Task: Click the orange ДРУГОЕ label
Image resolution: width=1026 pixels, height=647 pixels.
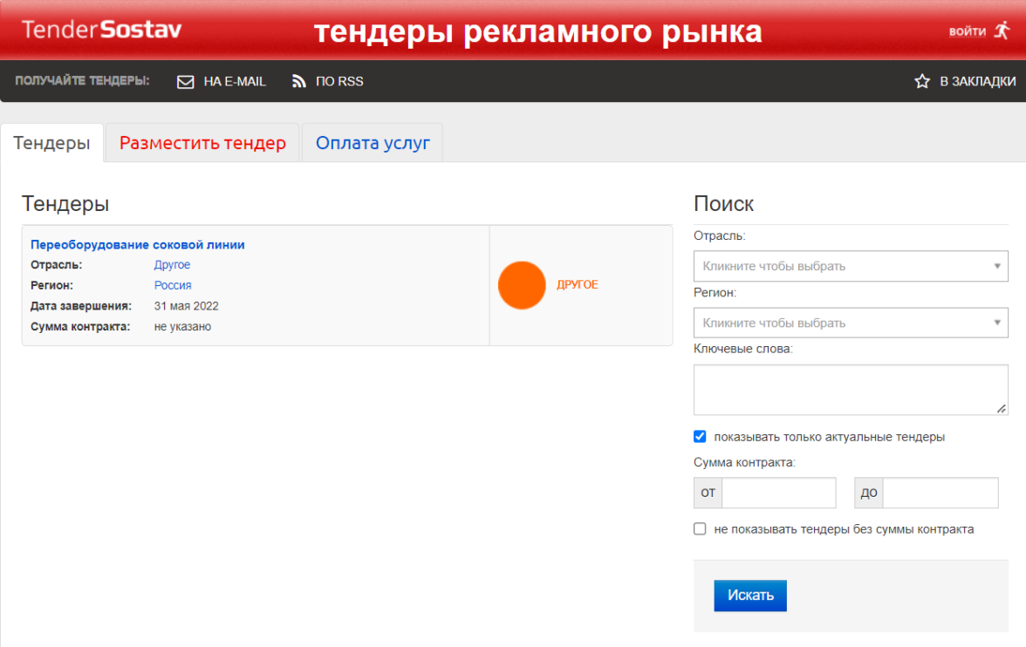Action: pos(578,284)
